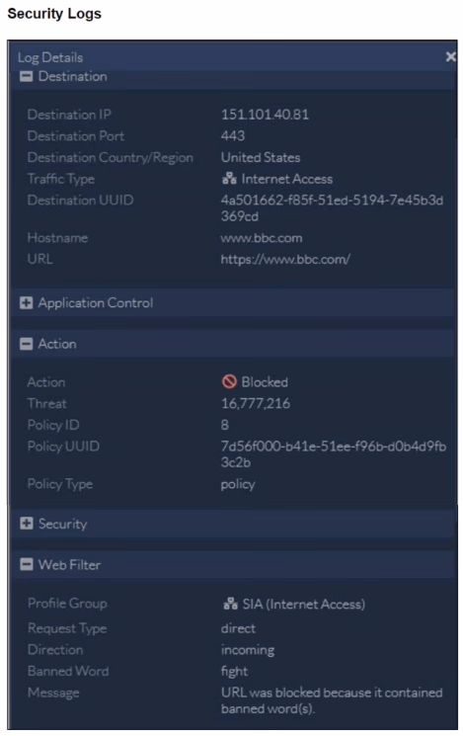Viewport: 463px width, 736px height.
Task: Click the Log Details title
Action: 50,57
